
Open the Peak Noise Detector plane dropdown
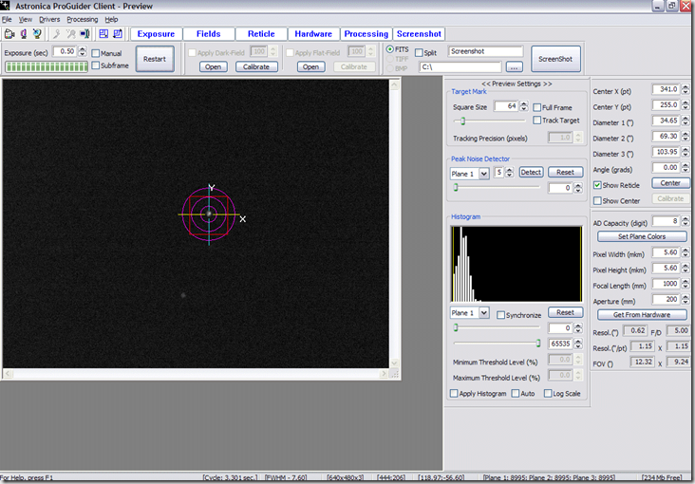tap(484, 173)
